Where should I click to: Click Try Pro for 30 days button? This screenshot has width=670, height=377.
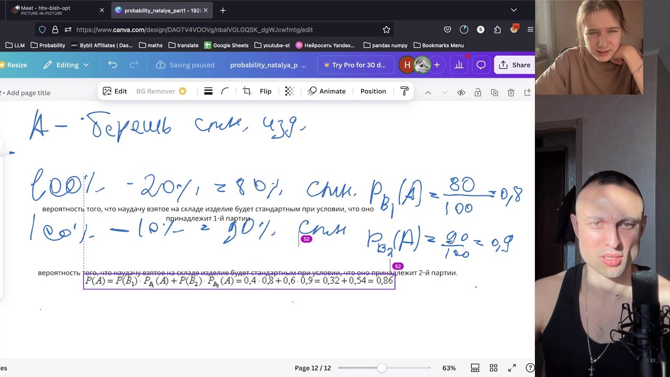(355, 65)
